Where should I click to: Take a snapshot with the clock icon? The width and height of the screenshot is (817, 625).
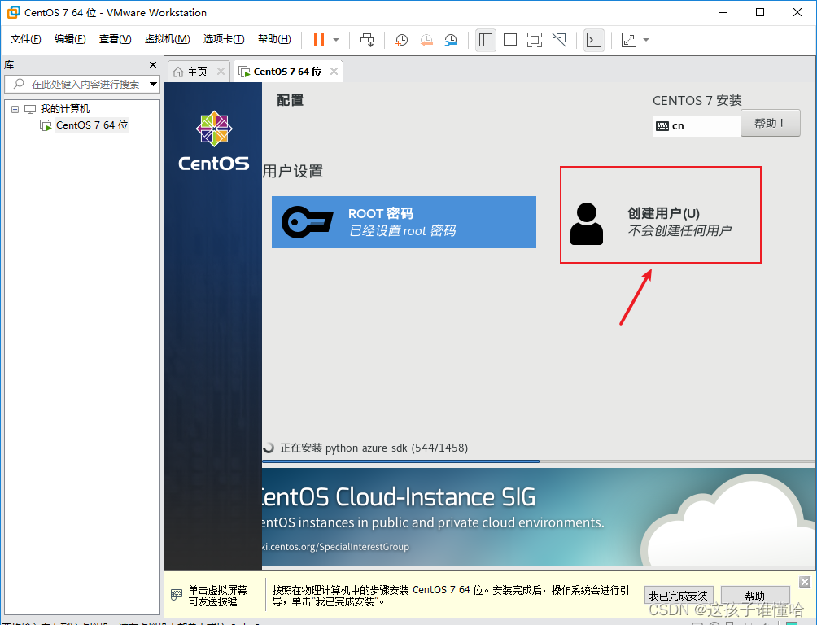[x=401, y=40]
